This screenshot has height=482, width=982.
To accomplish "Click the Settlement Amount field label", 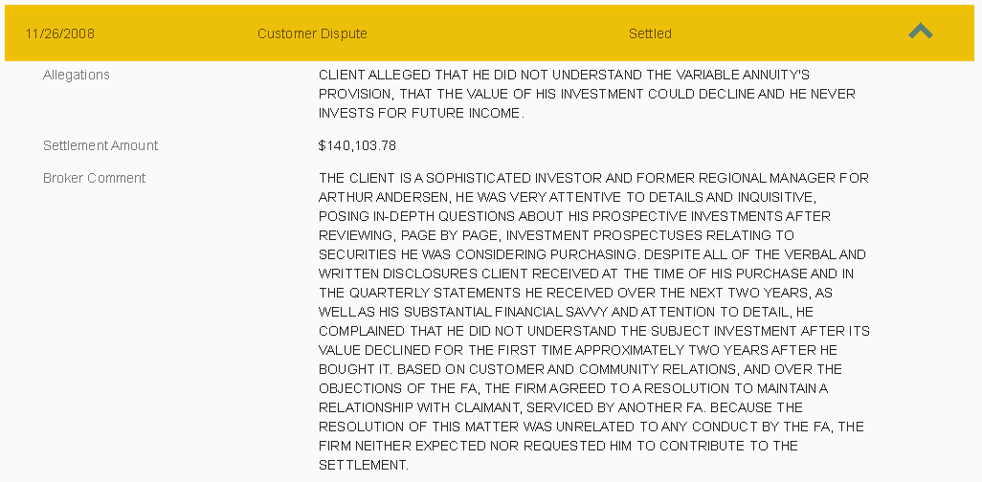I will coord(100,146).
